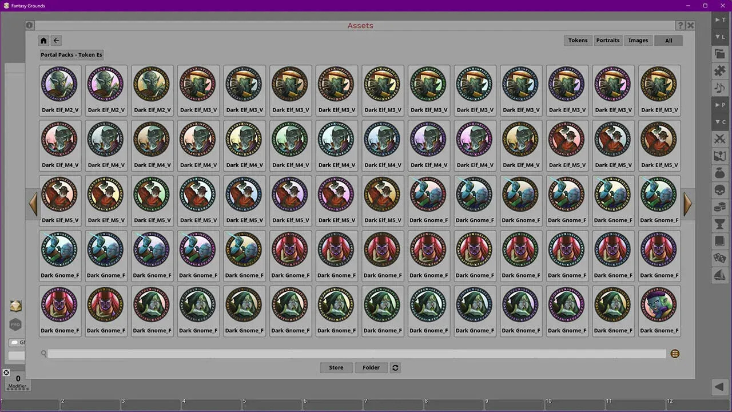
Task: Open the Store from the Assets window
Action: pos(336,367)
